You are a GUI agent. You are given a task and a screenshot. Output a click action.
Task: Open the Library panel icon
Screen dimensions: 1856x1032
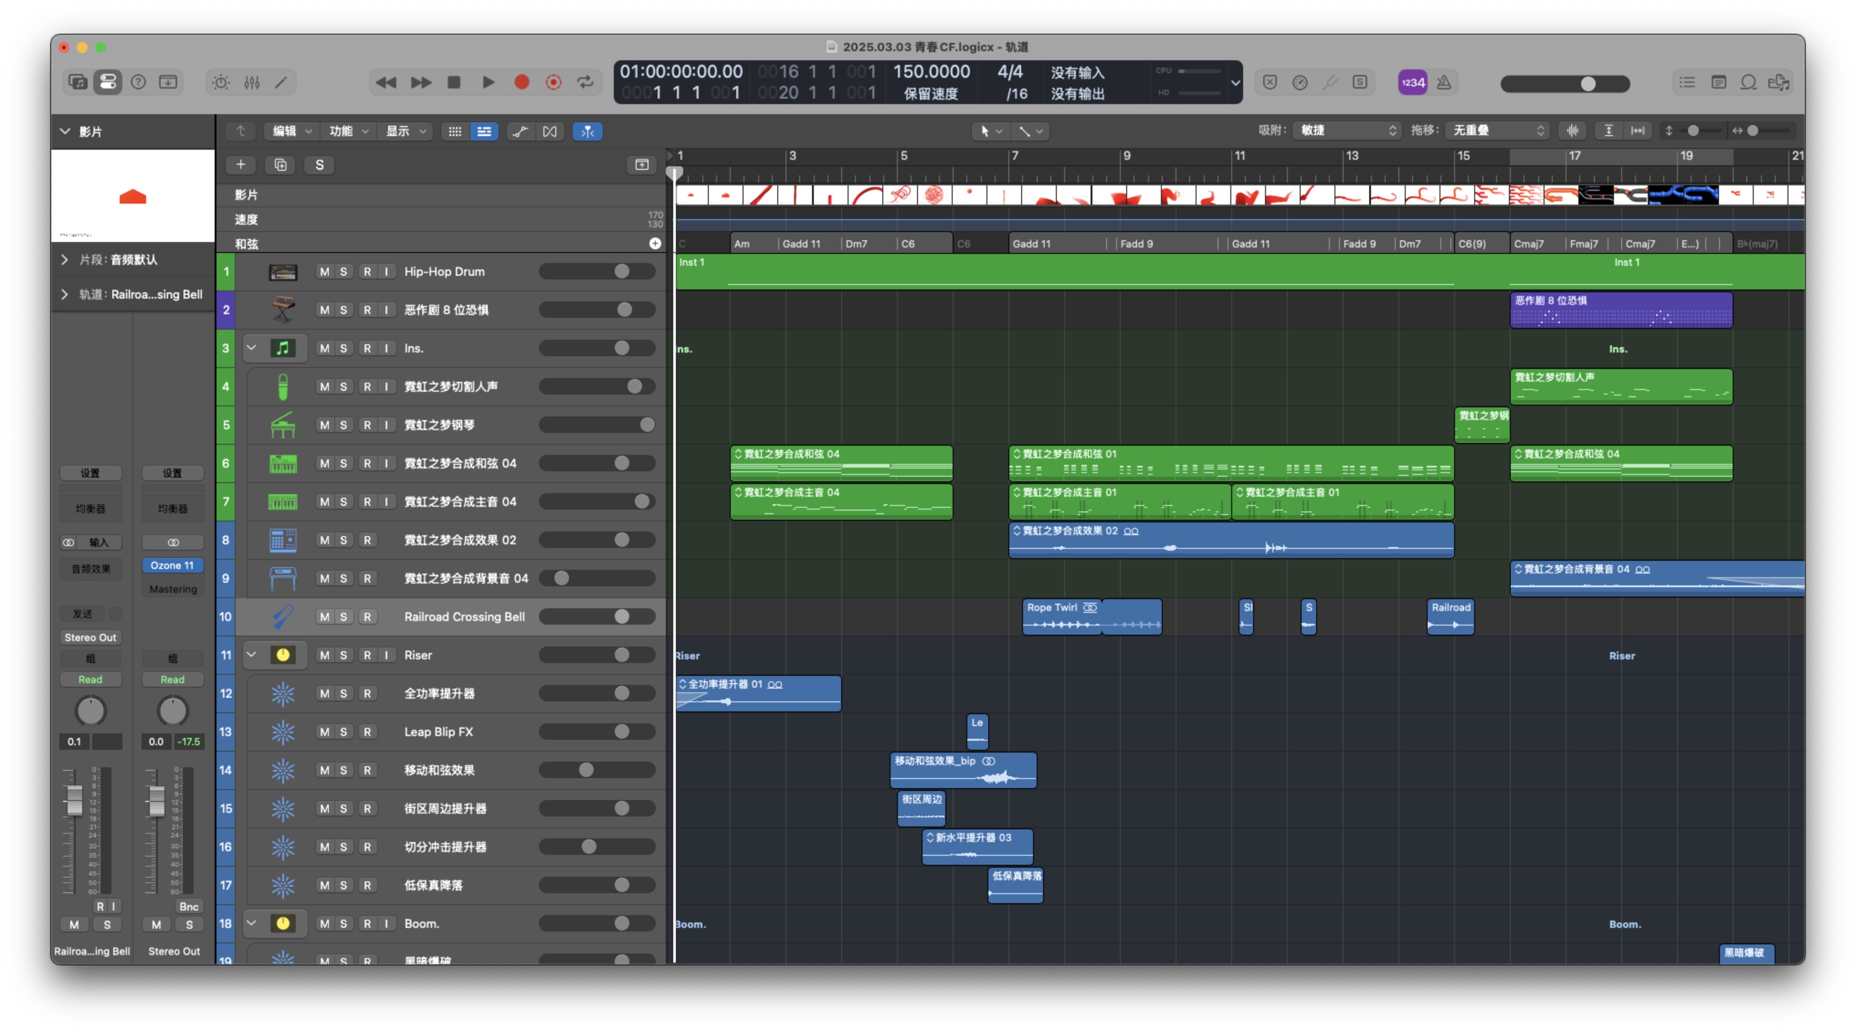click(77, 82)
